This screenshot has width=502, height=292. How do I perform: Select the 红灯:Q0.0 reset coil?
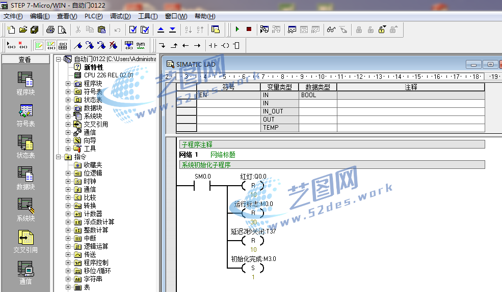253,185
